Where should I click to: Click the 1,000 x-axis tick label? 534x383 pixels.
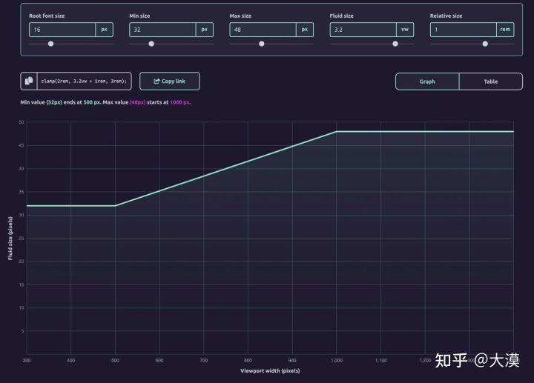click(337, 360)
